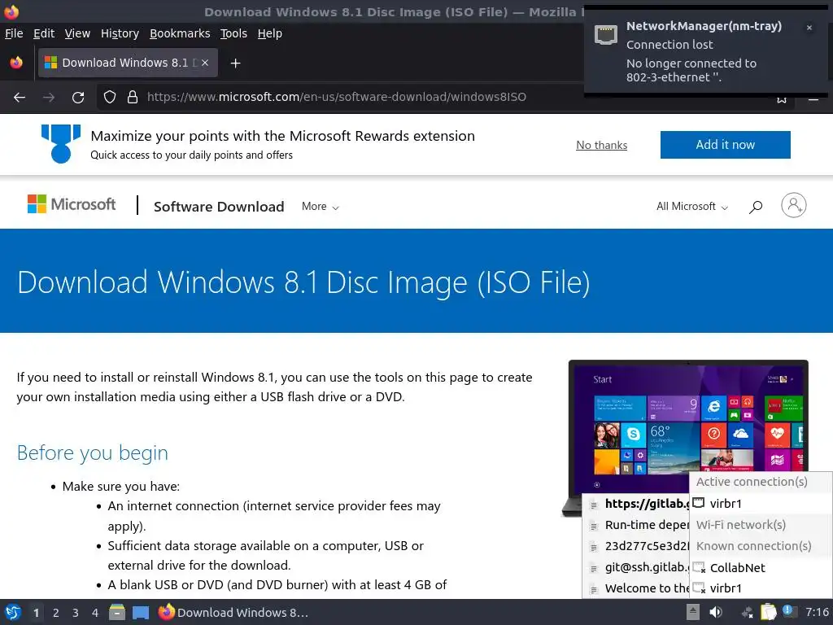Expand the All Microsoft dropdown
The width and height of the screenshot is (833, 625).
(x=691, y=206)
